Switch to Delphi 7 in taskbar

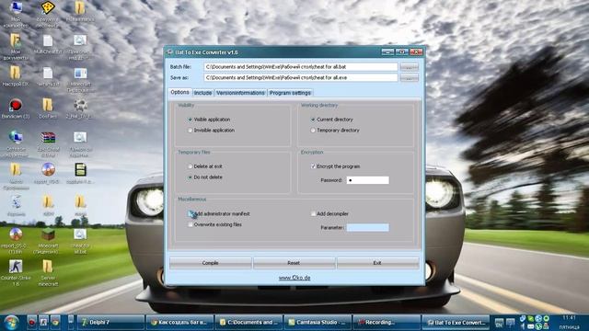click(110, 323)
